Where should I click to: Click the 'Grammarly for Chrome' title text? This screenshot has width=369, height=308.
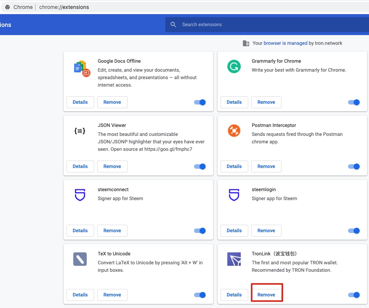coord(276,61)
